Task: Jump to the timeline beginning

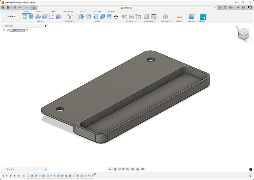Action: [x=3, y=176]
